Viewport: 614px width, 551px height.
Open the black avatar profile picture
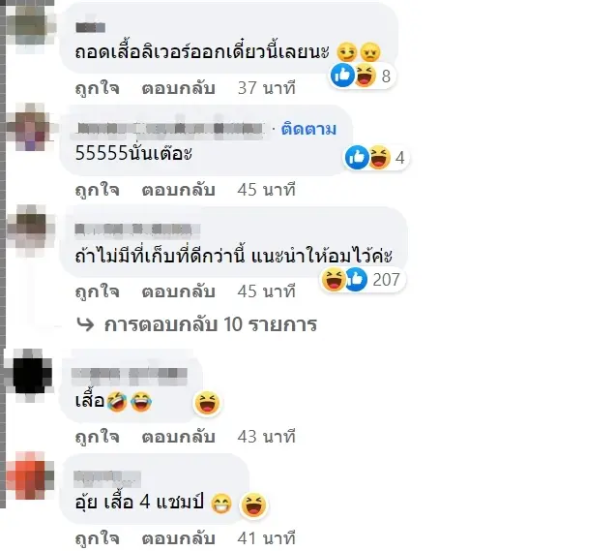tap(30, 376)
